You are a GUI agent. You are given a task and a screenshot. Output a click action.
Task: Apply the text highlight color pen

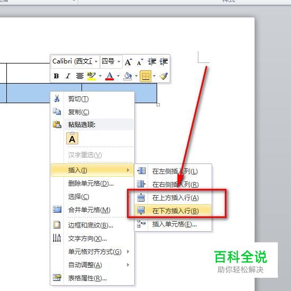[x=92, y=76]
